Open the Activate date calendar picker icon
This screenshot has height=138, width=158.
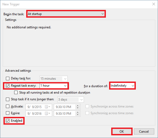[x=48, y=107]
